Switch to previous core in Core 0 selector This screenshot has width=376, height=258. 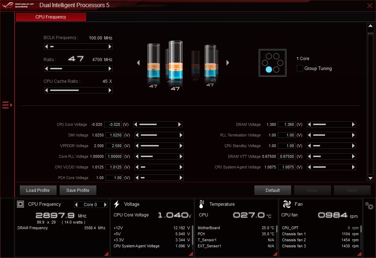[x=76, y=205]
